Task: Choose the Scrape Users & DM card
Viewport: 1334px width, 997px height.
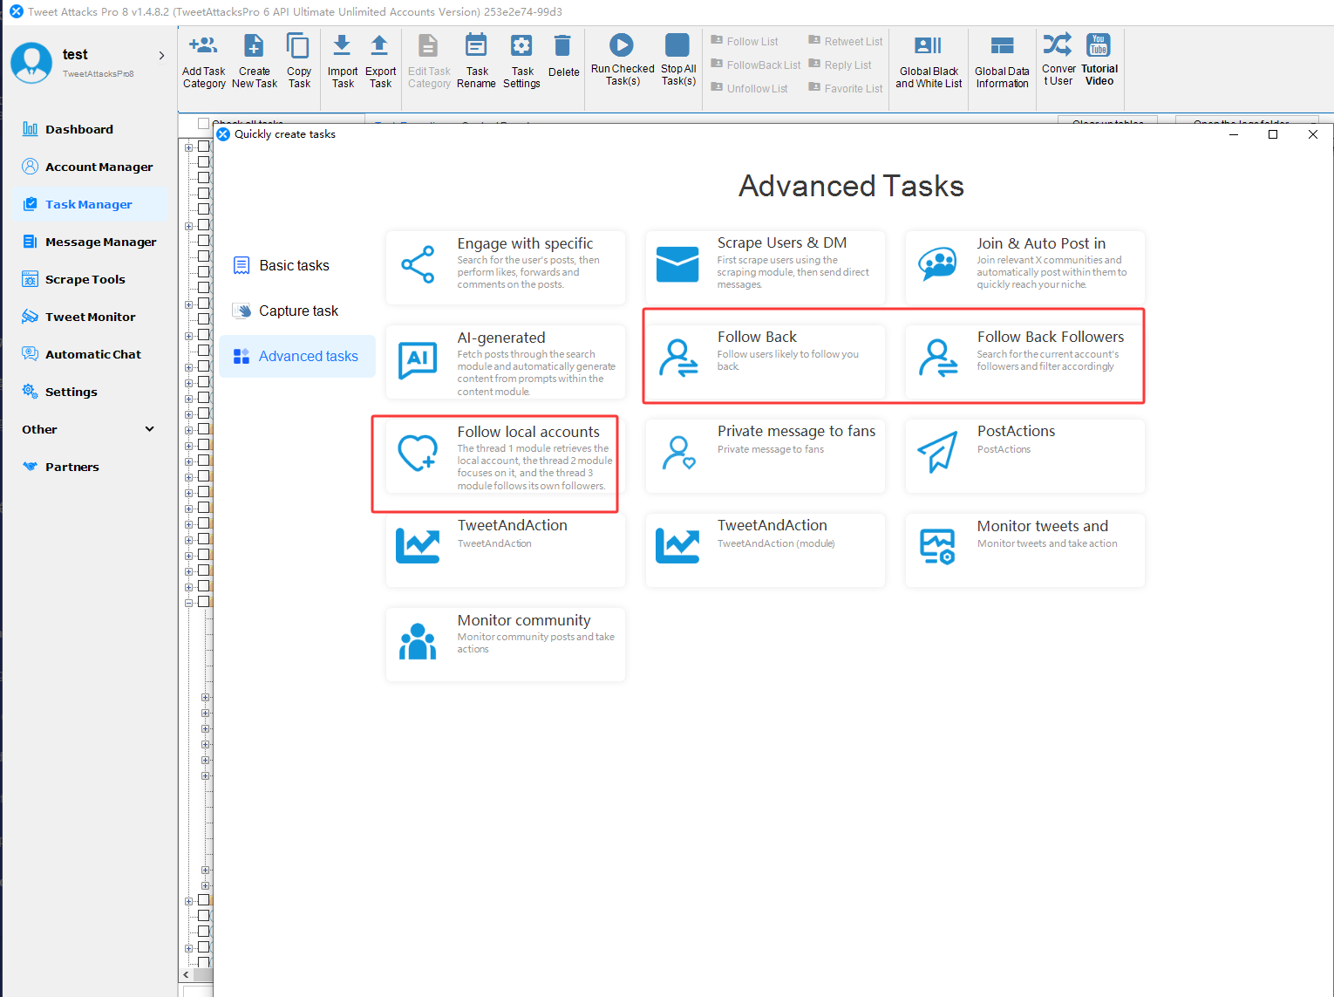Action: pyautogui.click(x=765, y=267)
